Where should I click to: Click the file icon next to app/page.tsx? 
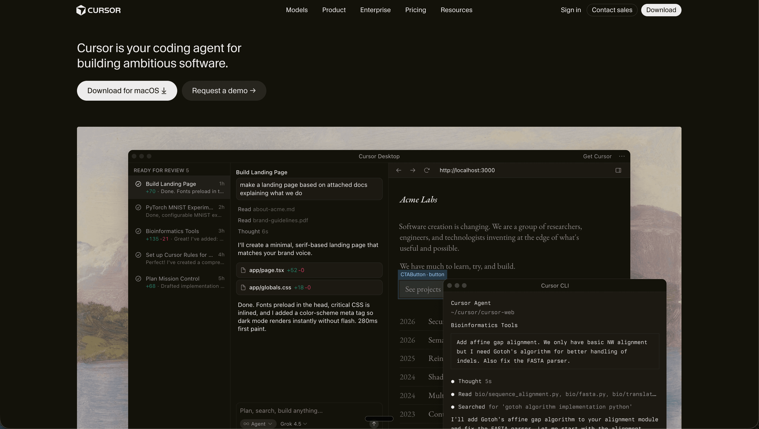[x=243, y=270]
